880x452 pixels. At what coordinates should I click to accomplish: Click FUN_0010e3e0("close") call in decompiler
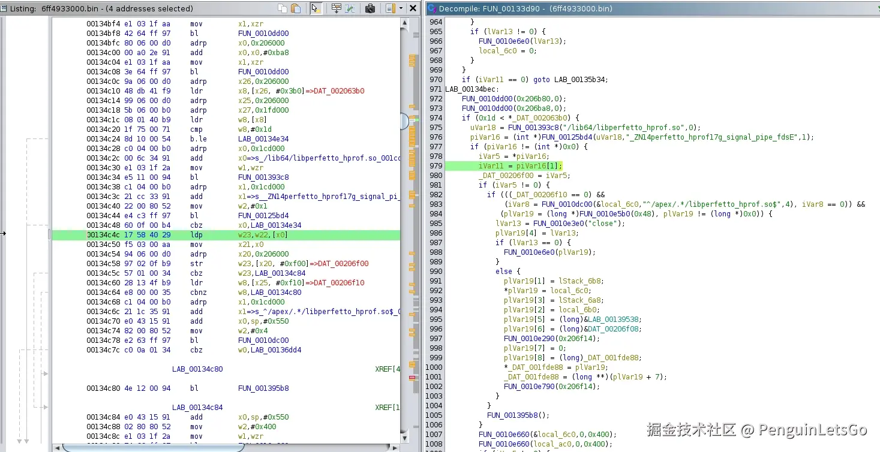579,224
